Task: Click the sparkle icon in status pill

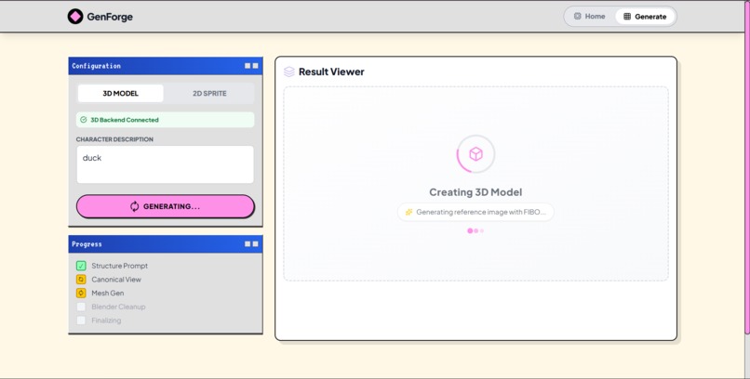Action: pos(408,212)
